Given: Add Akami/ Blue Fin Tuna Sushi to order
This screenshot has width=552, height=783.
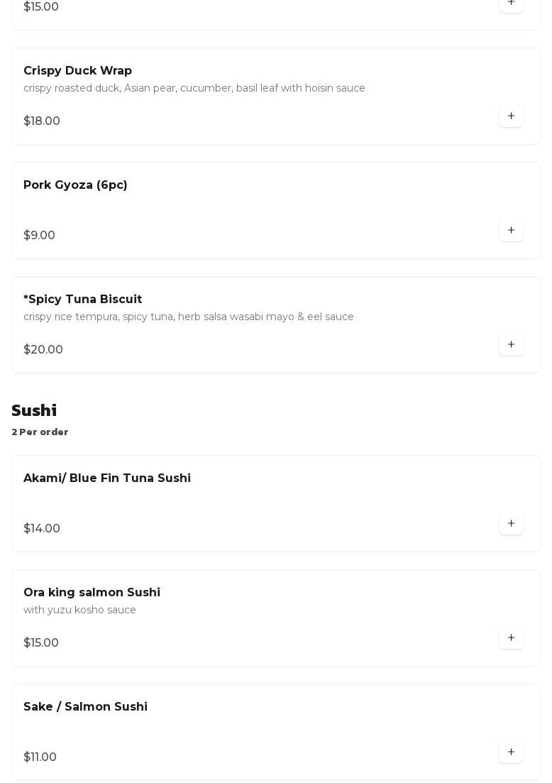Looking at the screenshot, I should pos(511,523).
